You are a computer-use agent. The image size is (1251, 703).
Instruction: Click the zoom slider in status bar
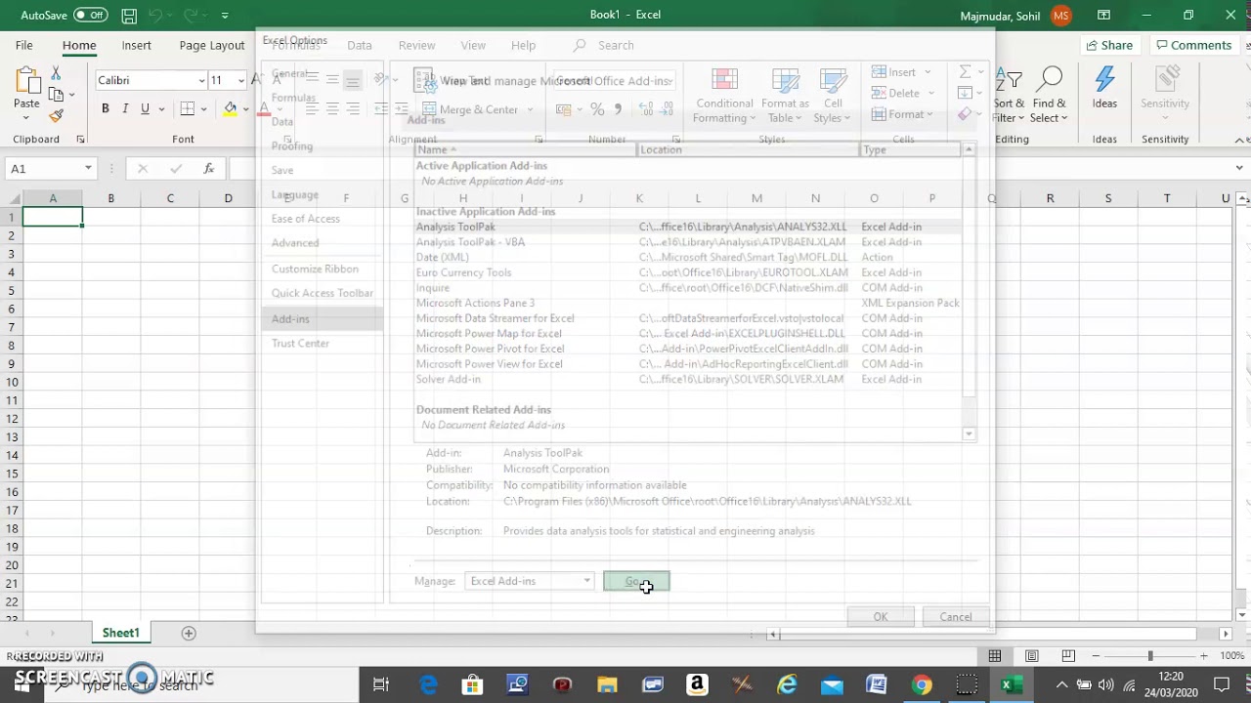click(x=1150, y=656)
